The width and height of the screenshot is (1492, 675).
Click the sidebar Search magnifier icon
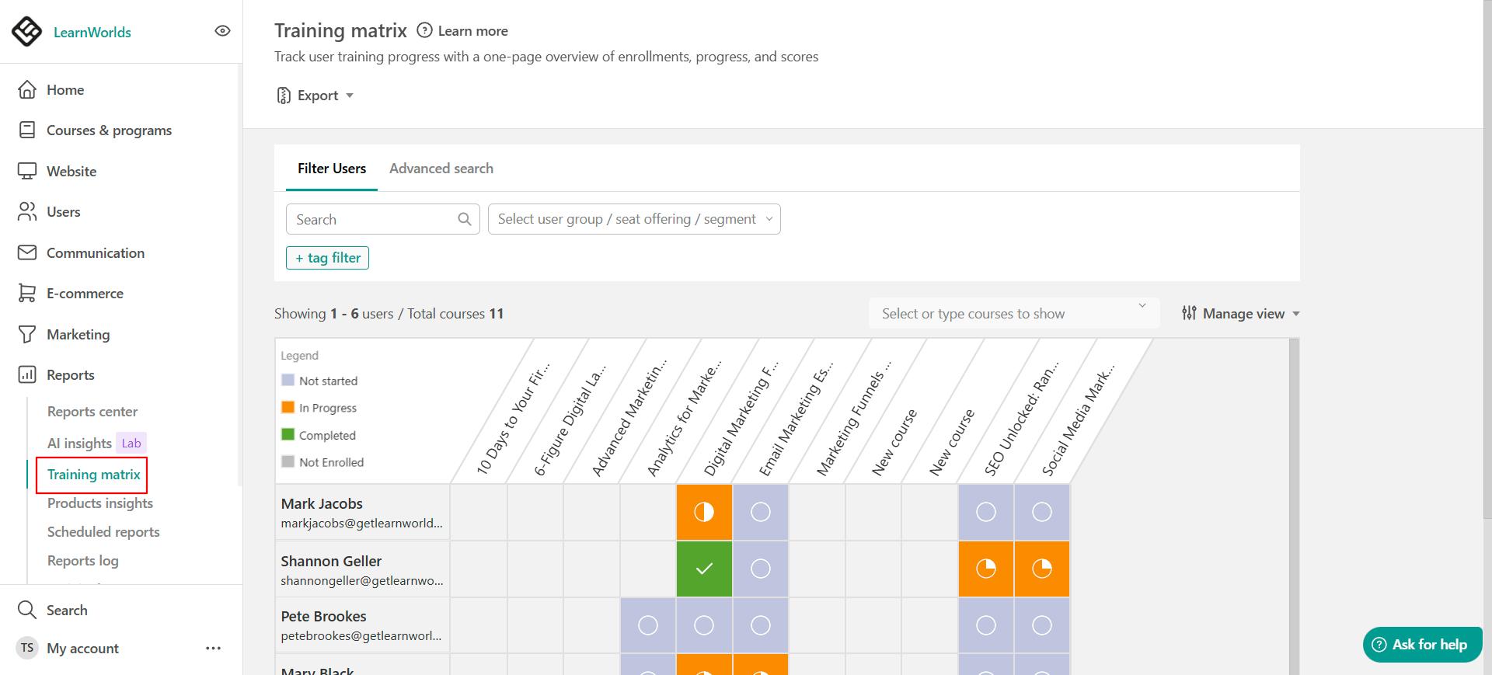[27, 610]
